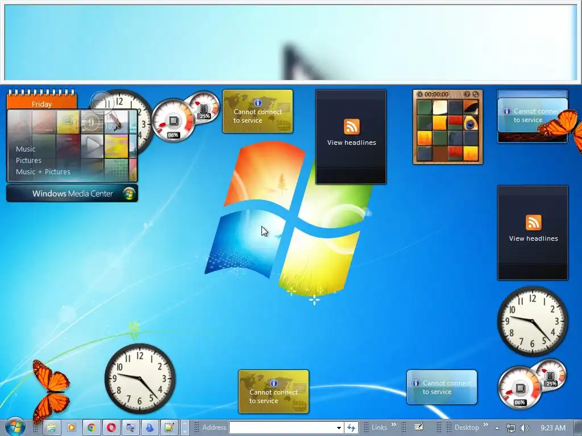
Task: Click the Show desktop button at taskbar end
Action: click(577, 427)
